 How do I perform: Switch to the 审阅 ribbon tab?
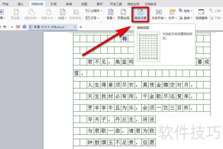click(69, 4)
